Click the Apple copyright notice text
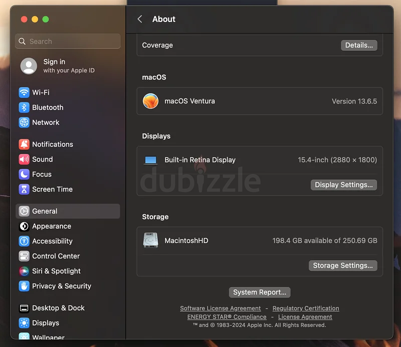The height and width of the screenshot is (347, 401). click(260, 325)
